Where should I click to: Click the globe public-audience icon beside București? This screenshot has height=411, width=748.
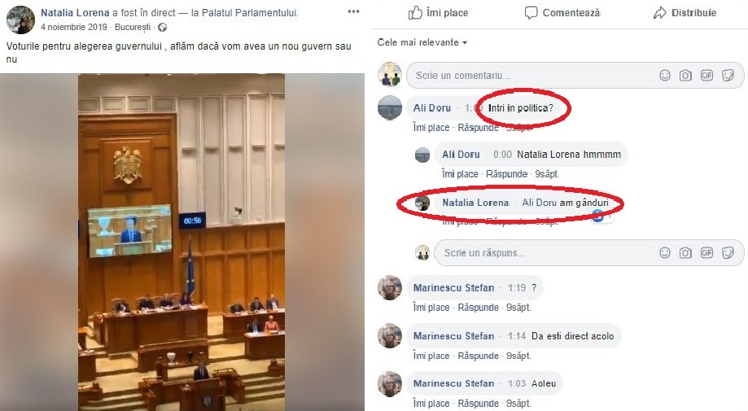[x=162, y=27]
